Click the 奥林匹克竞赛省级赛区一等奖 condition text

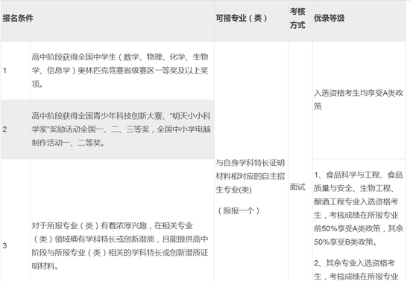coord(120,71)
